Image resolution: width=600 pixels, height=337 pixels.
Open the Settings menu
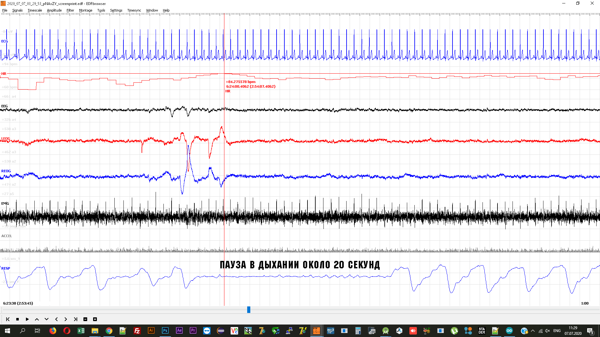[116, 10]
